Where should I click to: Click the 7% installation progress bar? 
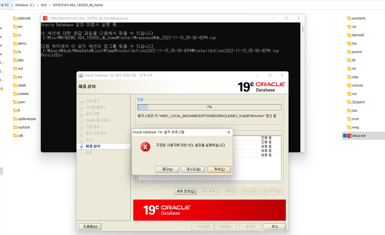coord(210,107)
